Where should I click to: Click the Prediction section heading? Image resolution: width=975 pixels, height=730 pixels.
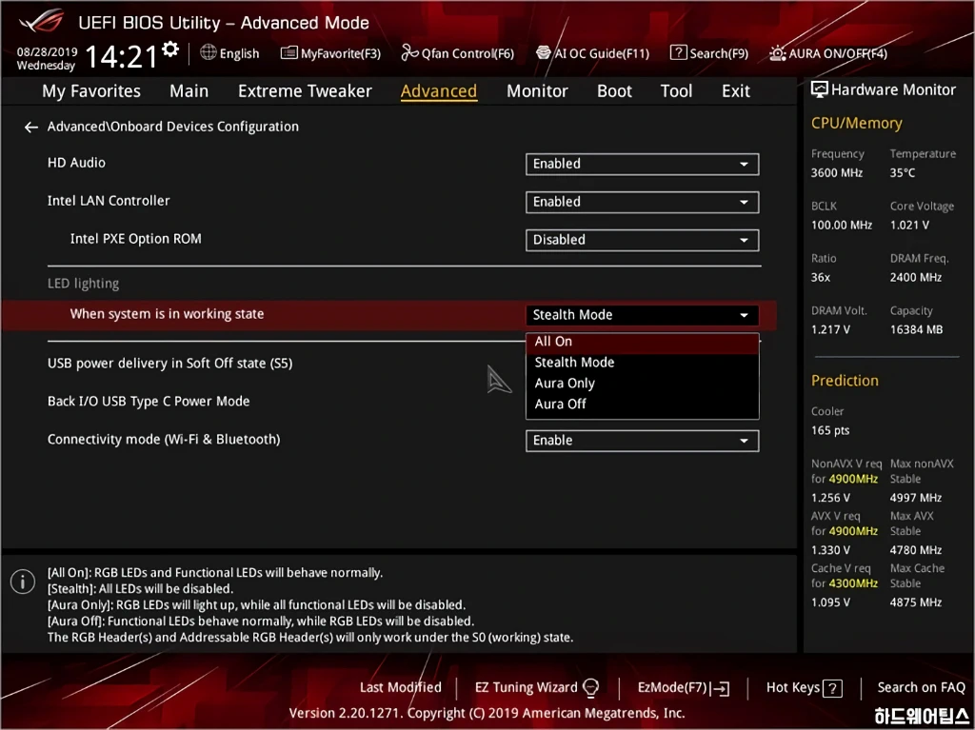pos(845,381)
